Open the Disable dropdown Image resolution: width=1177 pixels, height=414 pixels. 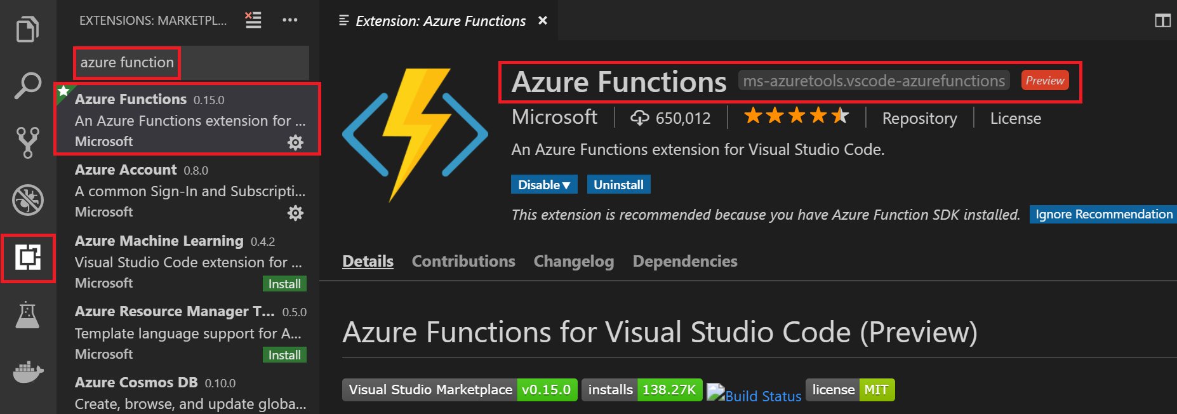coord(544,185)
